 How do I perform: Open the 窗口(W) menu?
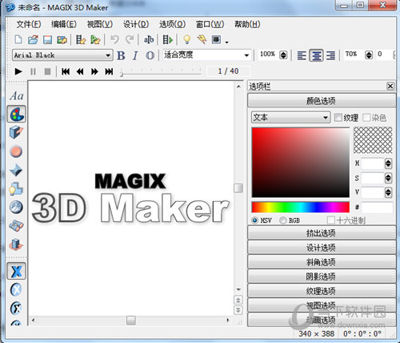[210, 25]
